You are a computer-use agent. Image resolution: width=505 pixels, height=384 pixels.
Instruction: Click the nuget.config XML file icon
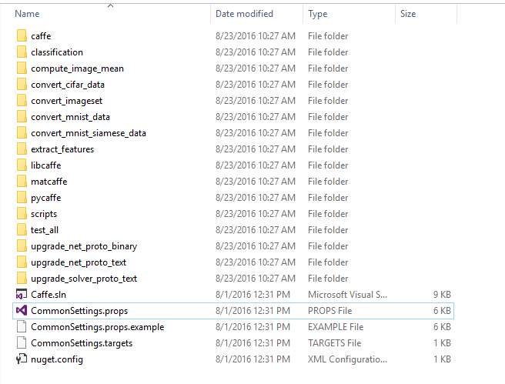22,359
